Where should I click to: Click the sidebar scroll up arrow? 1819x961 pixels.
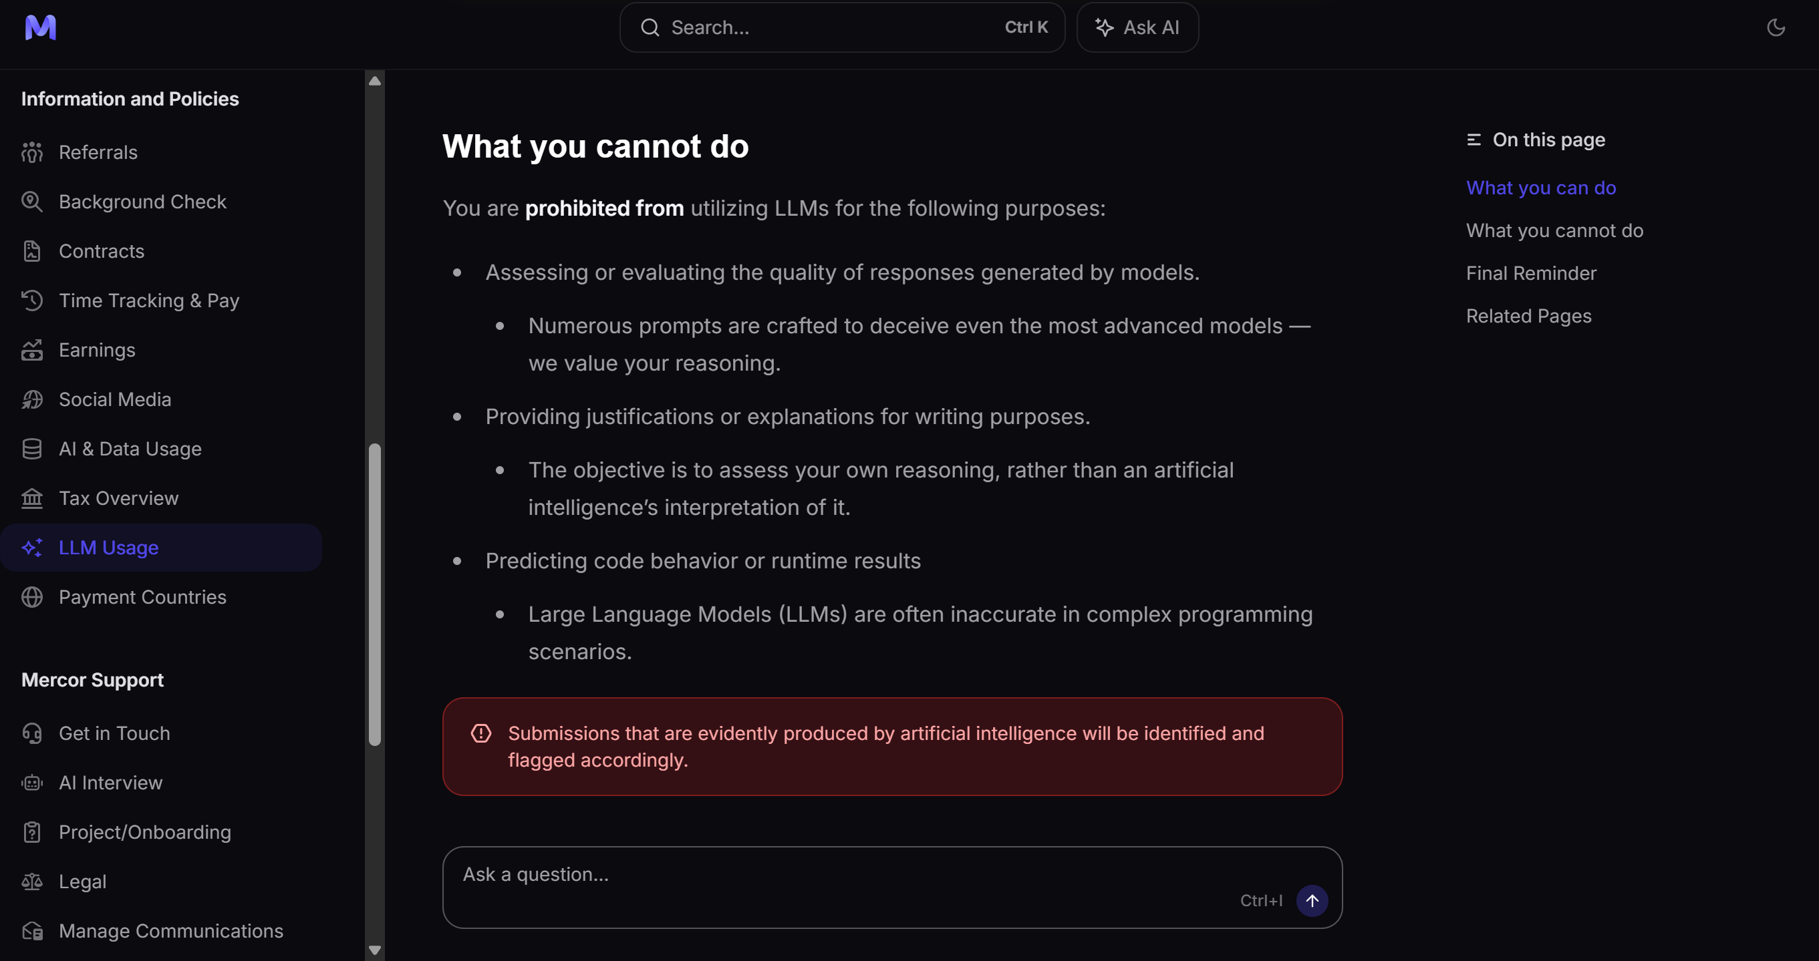coord(375,81)
